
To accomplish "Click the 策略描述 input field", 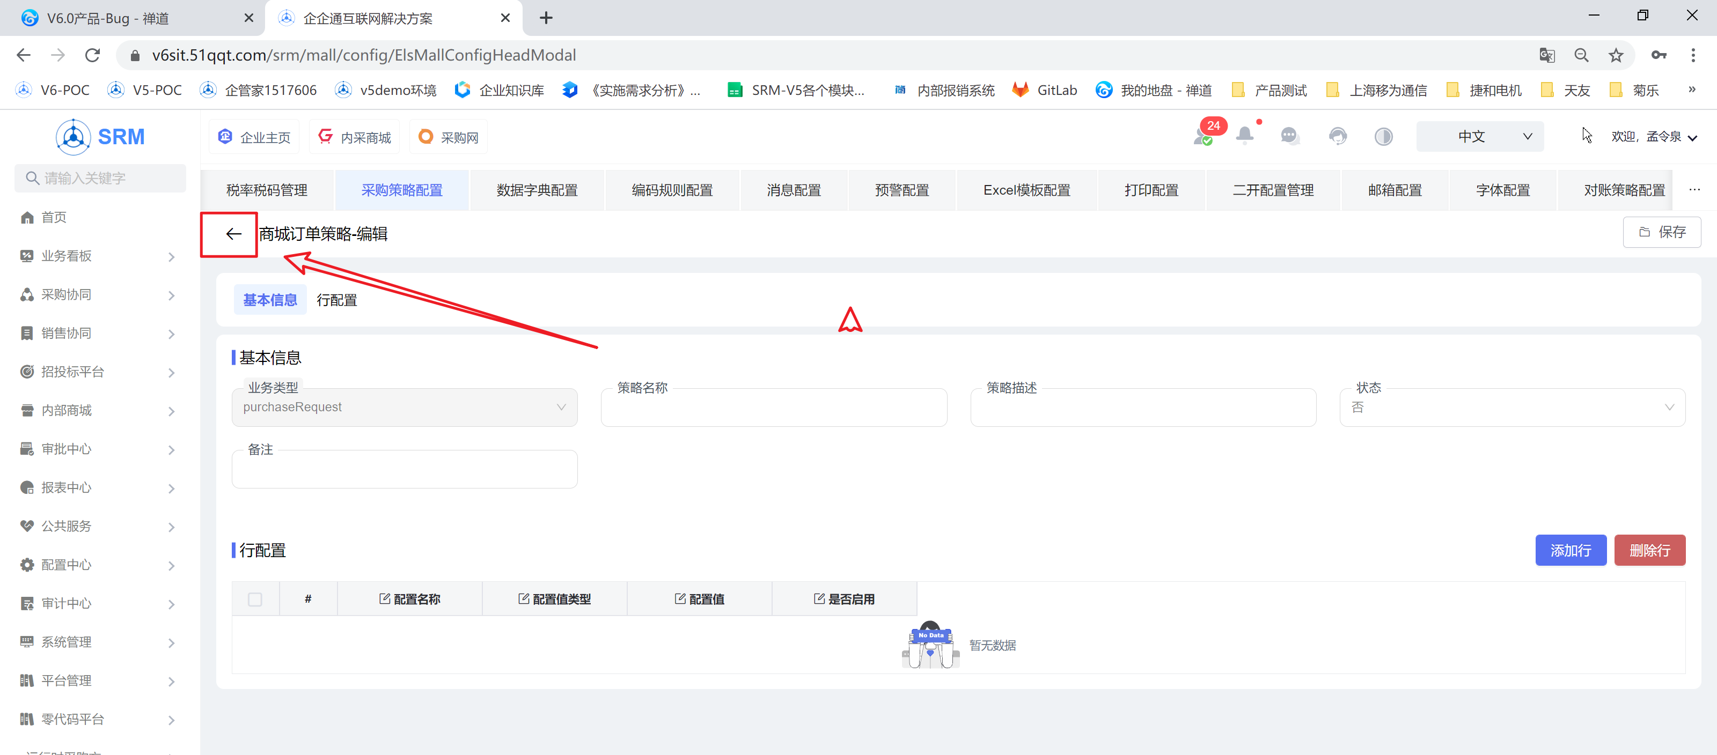I will tap(1142, 407).
